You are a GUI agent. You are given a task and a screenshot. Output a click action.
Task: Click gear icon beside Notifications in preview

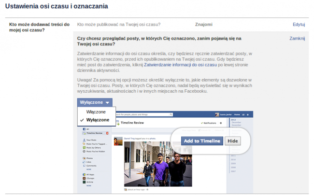[x=221, y=123]
